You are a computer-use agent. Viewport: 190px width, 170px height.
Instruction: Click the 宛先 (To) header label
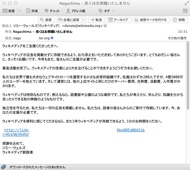coord(8,38)
